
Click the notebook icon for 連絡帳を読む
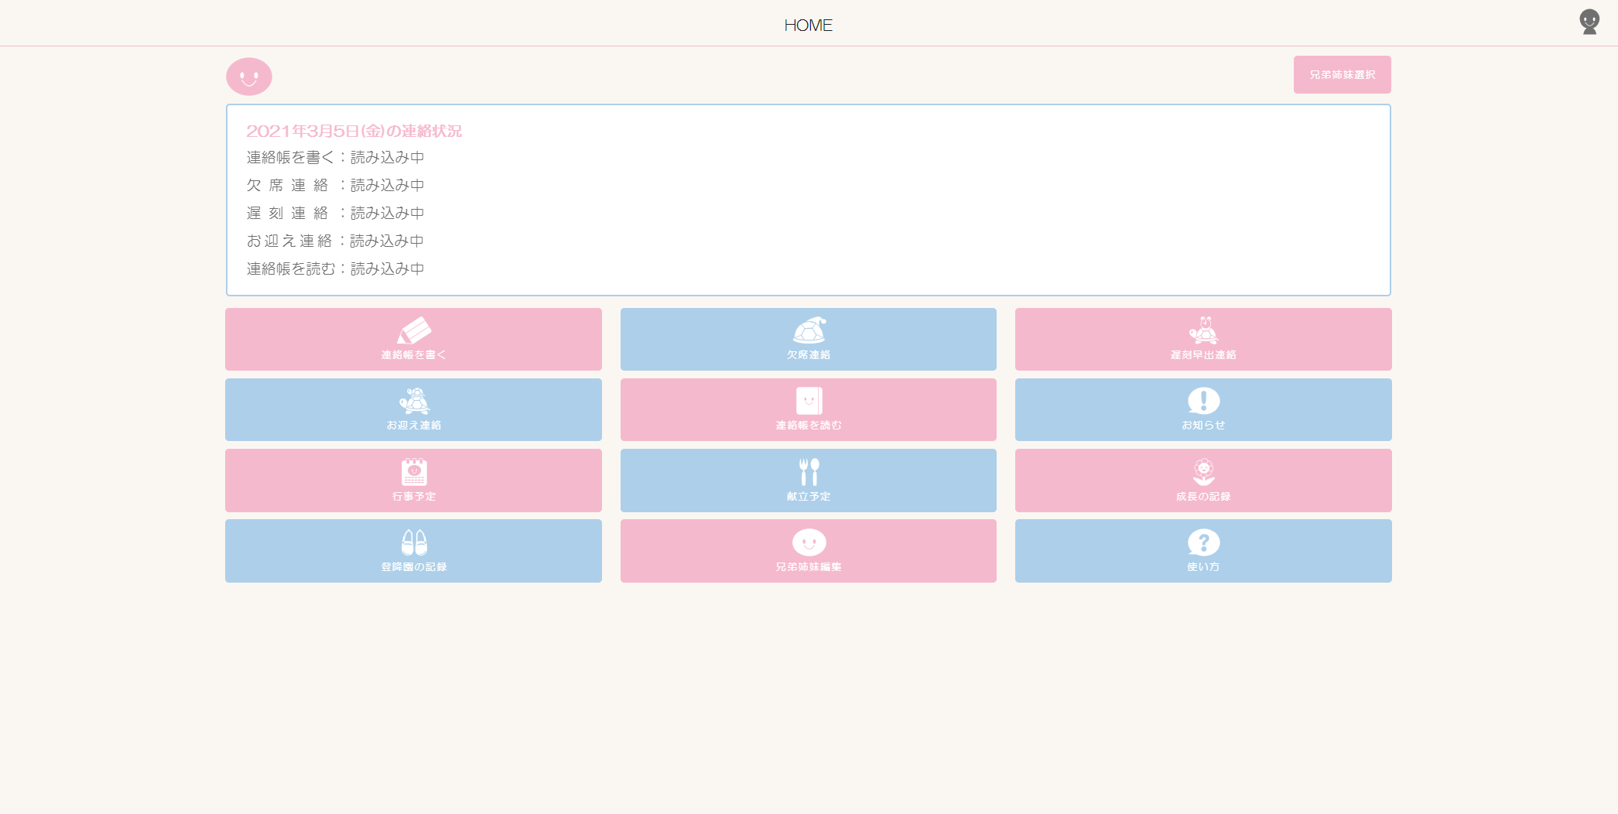click(809, 402)
